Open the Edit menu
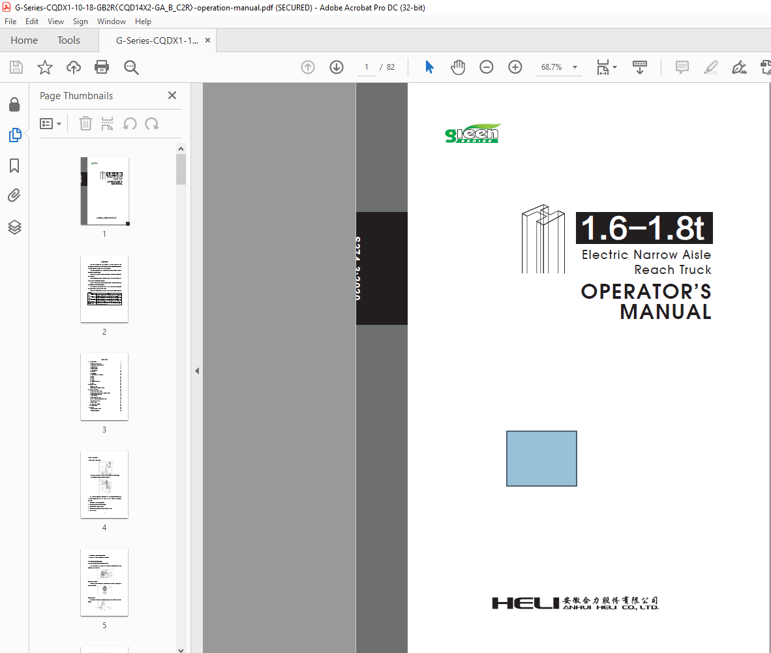771x653 pixels. [x=32, y=21]
